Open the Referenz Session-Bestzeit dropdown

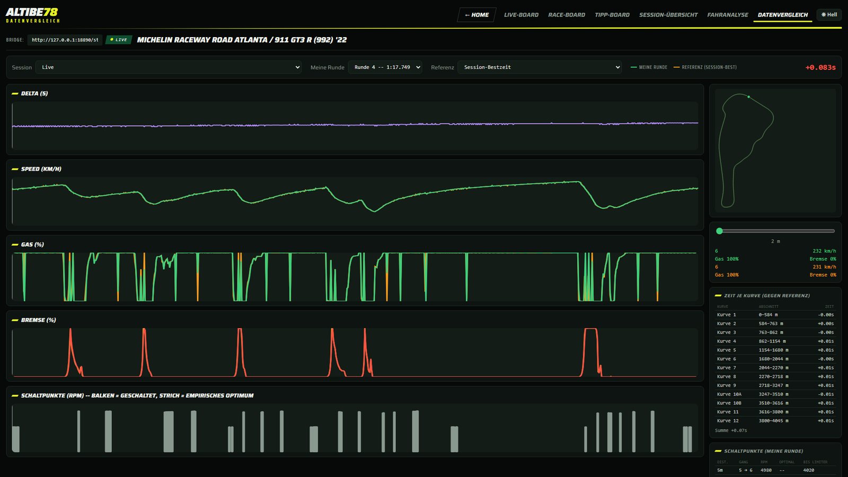[x=540, y=67]
